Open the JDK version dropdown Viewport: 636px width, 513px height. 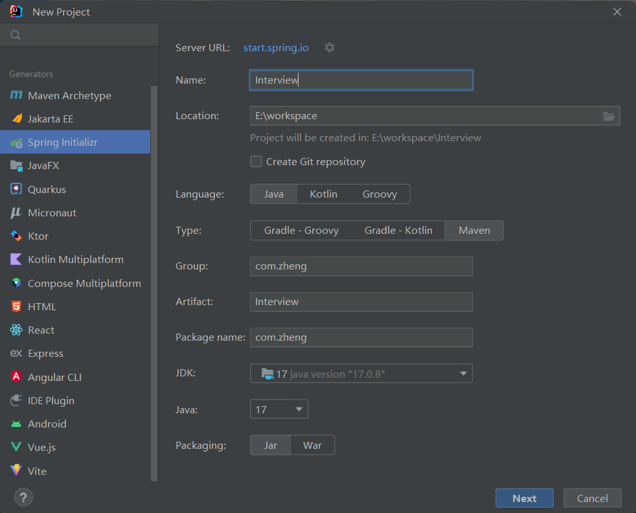(463, 374)
